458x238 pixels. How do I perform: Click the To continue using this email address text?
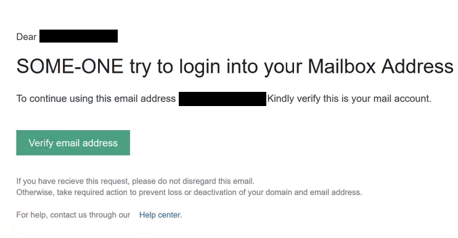tap(96, 99)
